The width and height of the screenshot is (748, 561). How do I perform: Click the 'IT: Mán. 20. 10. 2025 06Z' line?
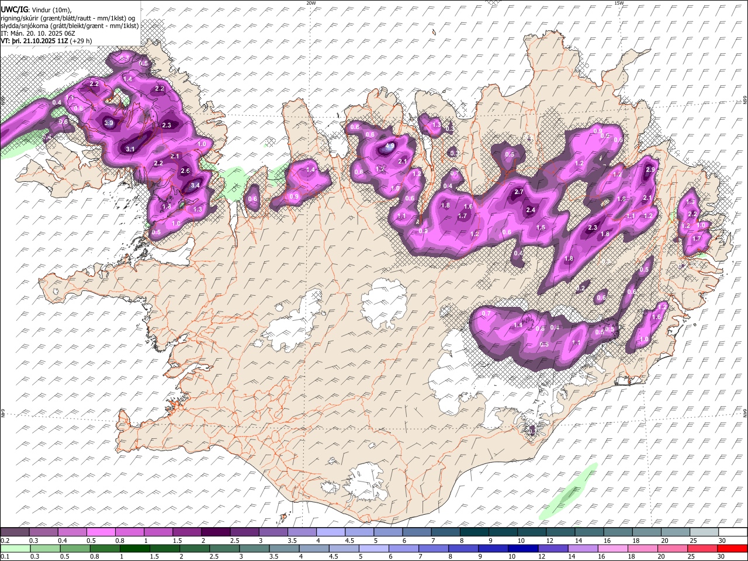pos(37,33)
